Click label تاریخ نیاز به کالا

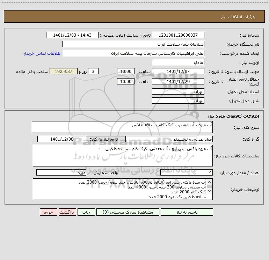click(x=104, y=139)
